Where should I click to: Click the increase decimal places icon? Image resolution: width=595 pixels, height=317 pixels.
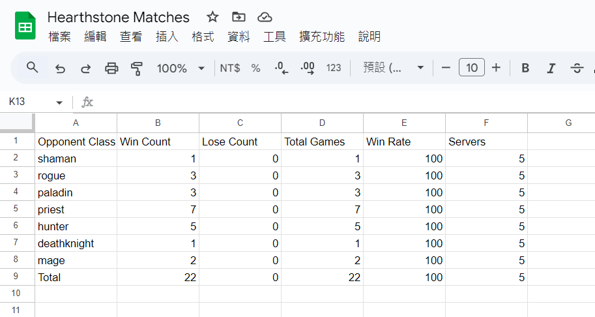308,68
